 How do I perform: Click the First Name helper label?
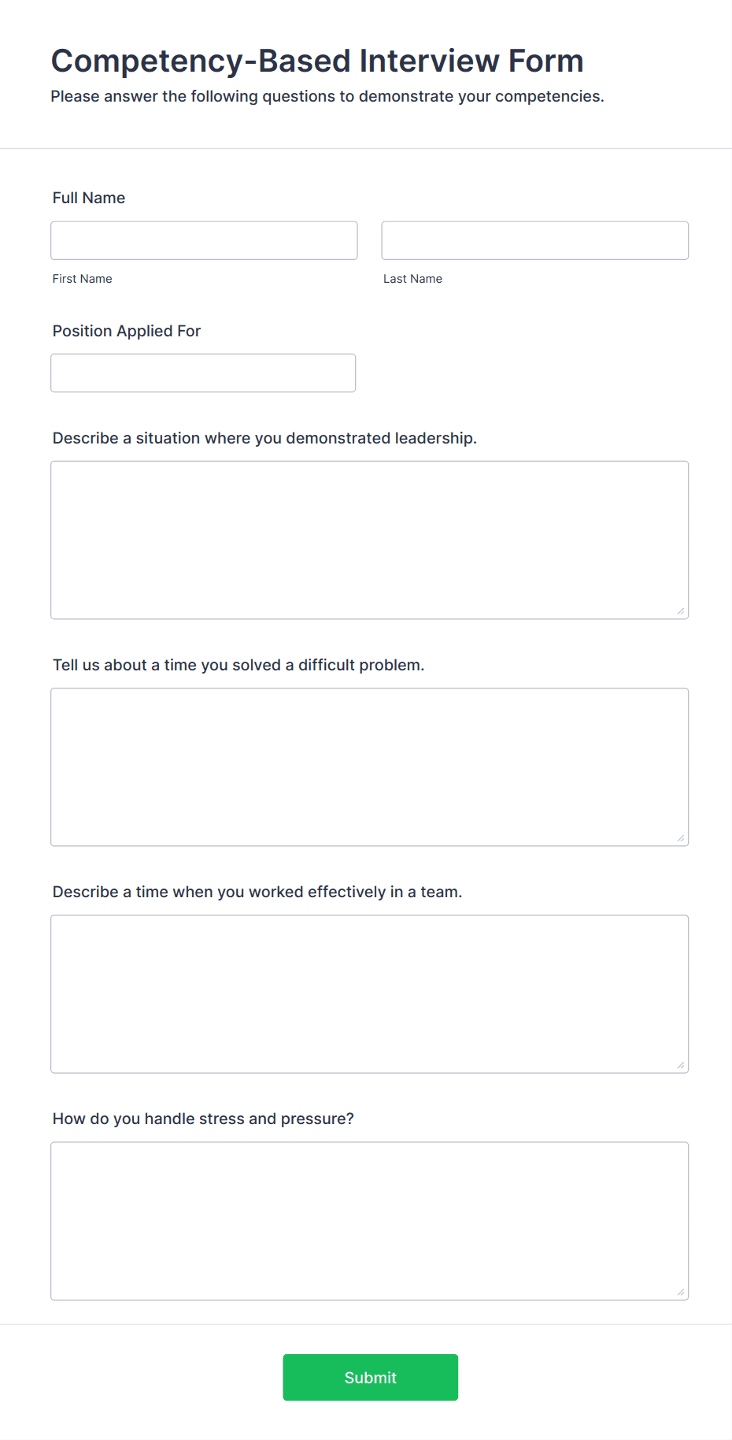(x=82, y=278)
